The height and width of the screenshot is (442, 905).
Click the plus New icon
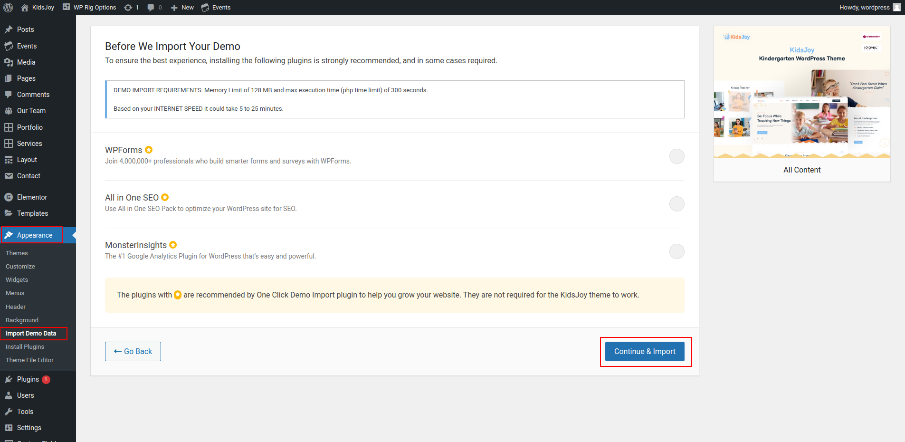point(174,8)
